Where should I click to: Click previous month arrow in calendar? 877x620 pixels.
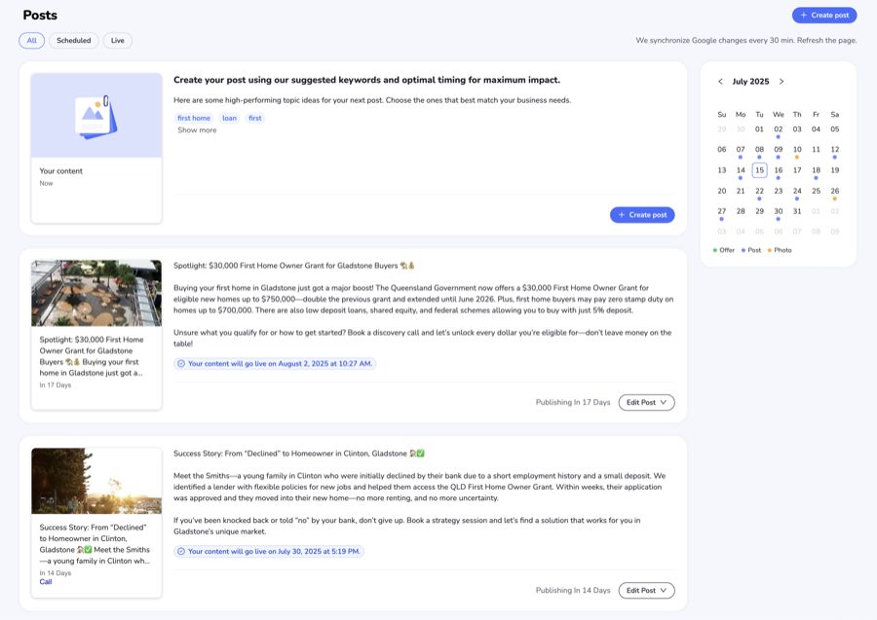coord(720,82)
